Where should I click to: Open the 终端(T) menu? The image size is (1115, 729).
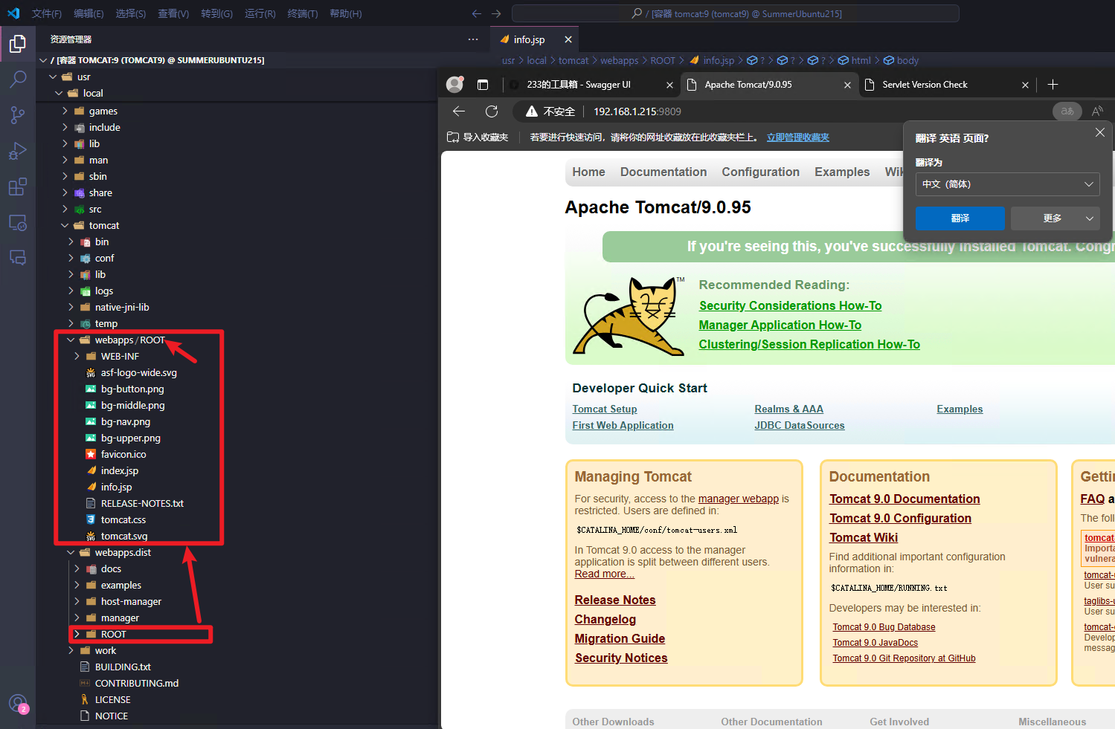pyautogui.click(x=303, y=13)
